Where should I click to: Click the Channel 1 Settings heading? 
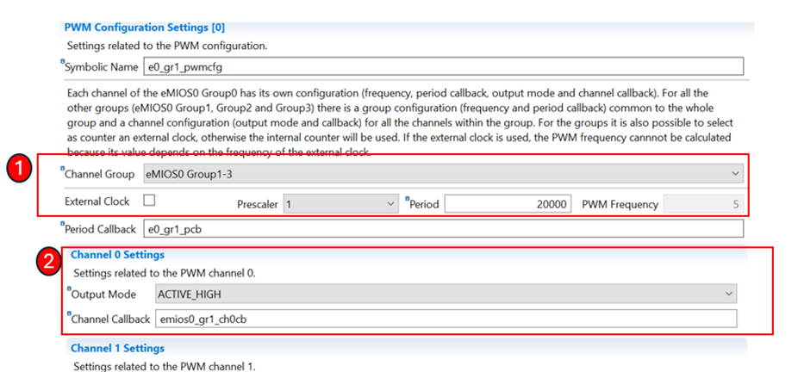tap(117, 348)
